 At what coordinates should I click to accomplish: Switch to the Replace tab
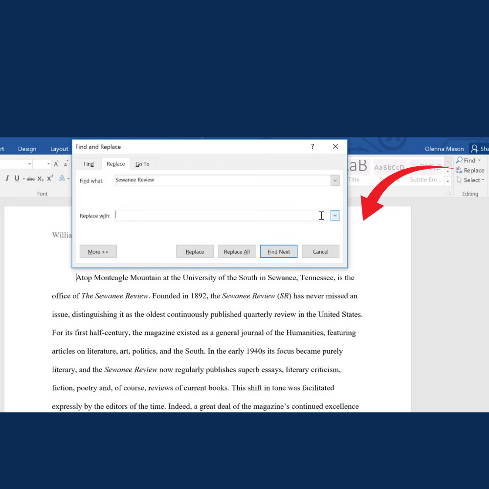click(116, 164)
